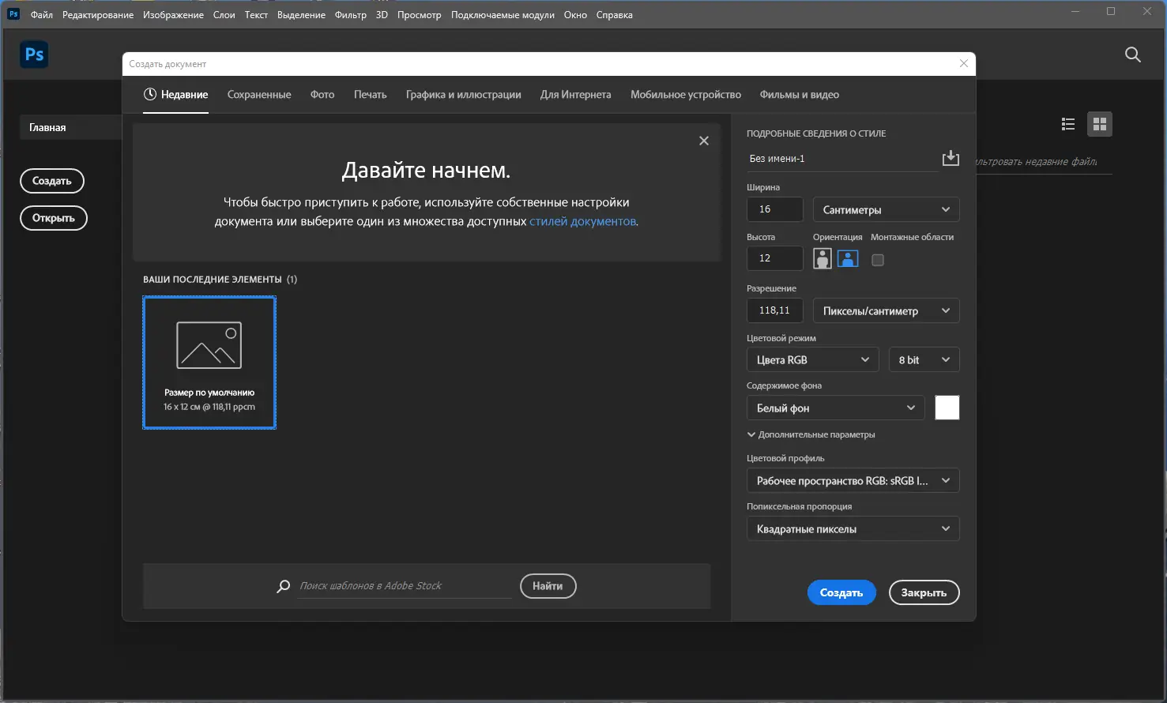This screenshot has width=1167, height=703.
Task: Close the Создать документ dialog
Action: point(963,64)
